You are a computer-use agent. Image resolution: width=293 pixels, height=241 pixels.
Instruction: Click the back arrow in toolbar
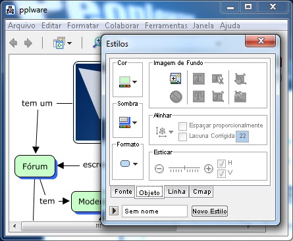tap(14, 43)
